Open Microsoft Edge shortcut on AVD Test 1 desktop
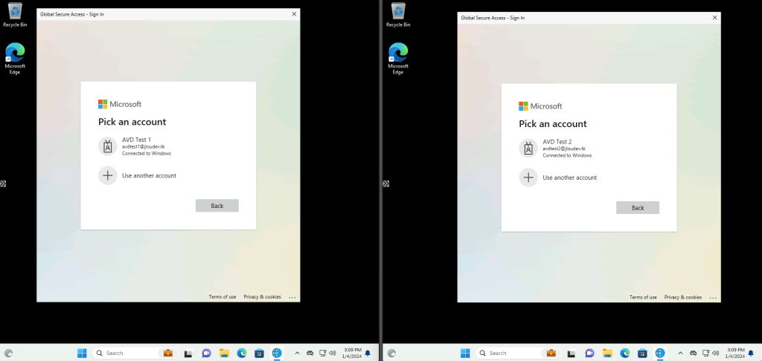Screen dimensions: 762x361 coord(15,59)
